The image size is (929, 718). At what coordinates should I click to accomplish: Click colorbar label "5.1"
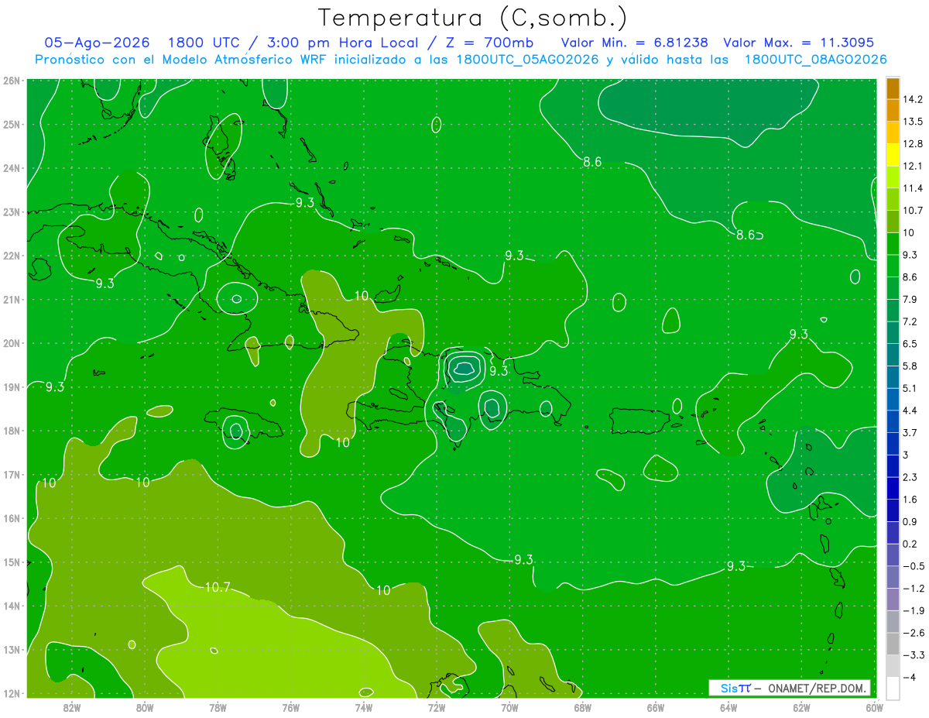(910, 388)
